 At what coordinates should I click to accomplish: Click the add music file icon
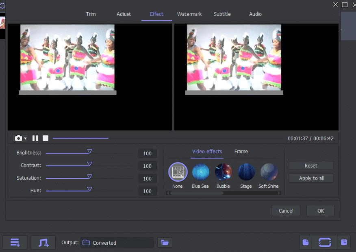coord(43,243)
